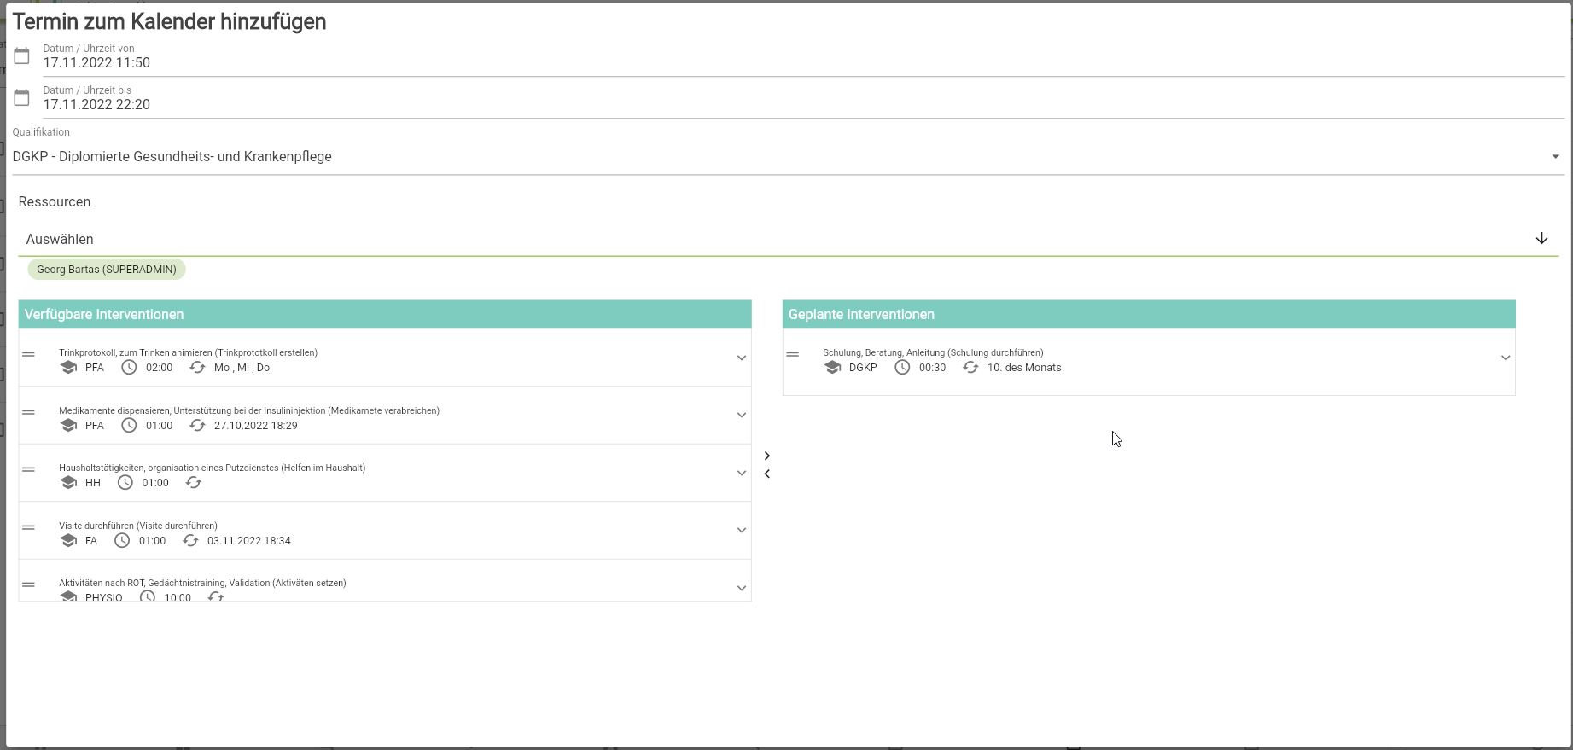Open the Ressourcen Auswählen dropdown arrow

(x=1541, y=239)
